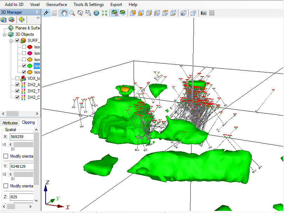Screen dimensions: 284x213
Task: Uncheck the SURF_ object checkbox
Action: 18,41
